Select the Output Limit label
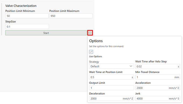Image resolution: width=183 pixels, height=104 pixels. [x=97, y=83]
